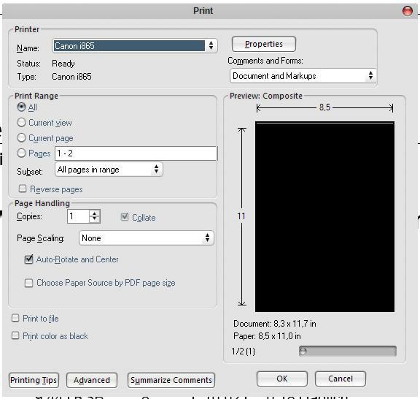The height and width of the screenshot is (399, 420).
Task: Click the Summarize Comments button
Action: 171,380
